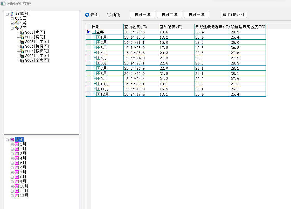291x209 pixels.
Task: Click the magenta 月 icon beside 1月
Action: [x=17, y=144]
